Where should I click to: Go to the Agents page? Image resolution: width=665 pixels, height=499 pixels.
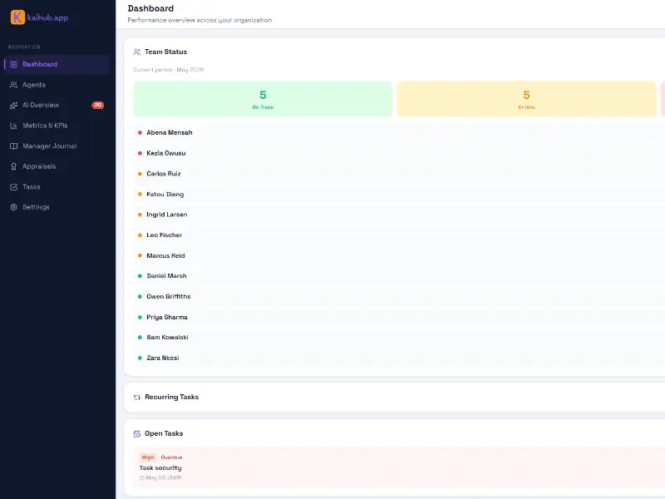point(57,85)
